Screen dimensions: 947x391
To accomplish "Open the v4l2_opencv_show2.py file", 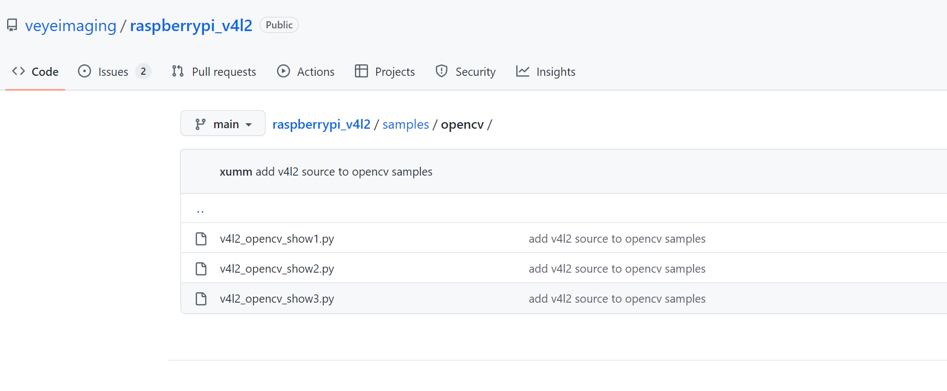I will [x=277, y=269].
